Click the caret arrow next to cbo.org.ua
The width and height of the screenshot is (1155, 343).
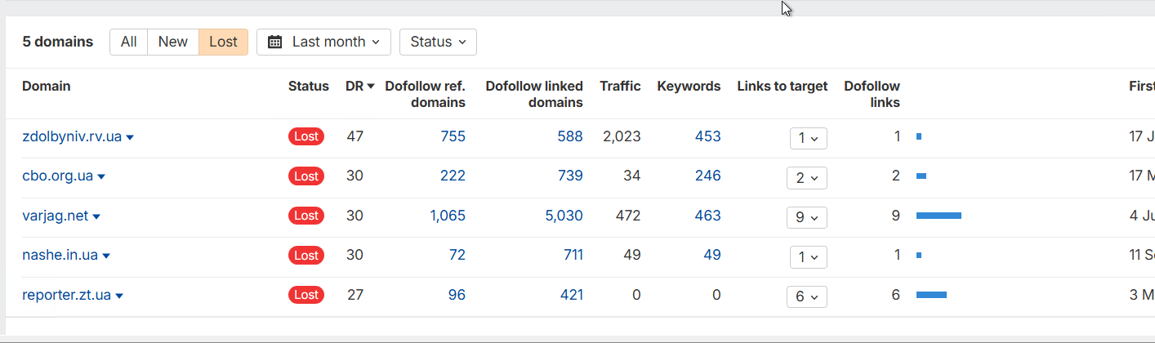[x=101, y=176]
